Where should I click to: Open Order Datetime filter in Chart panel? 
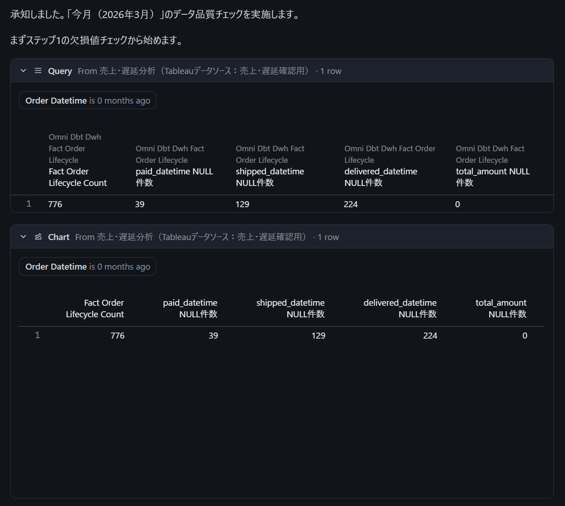coord(87,266)
